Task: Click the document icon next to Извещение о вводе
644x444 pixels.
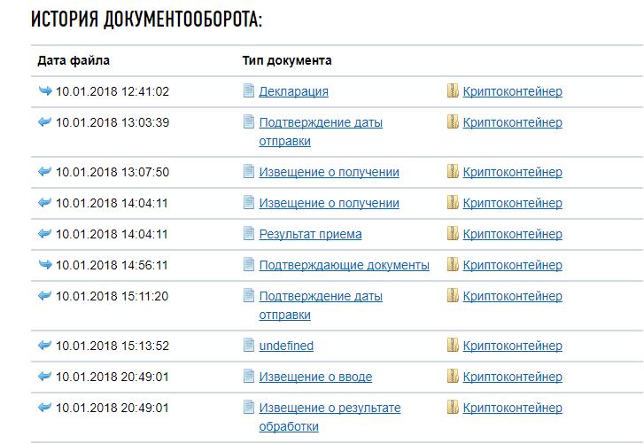Action: point(249,377)
